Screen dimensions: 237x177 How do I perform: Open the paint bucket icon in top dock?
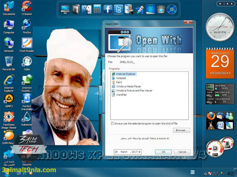pos(129,9)
